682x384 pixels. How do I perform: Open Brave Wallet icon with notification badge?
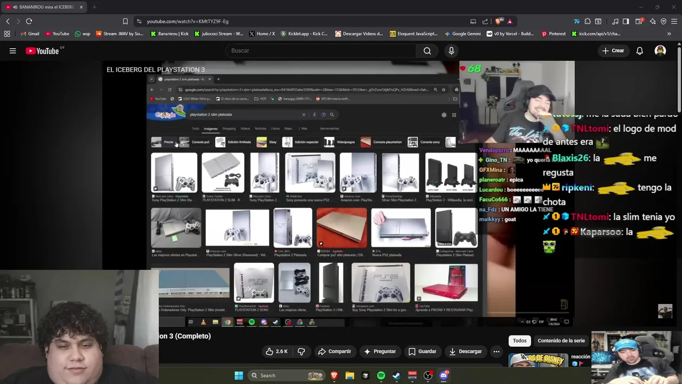[639, 21]
